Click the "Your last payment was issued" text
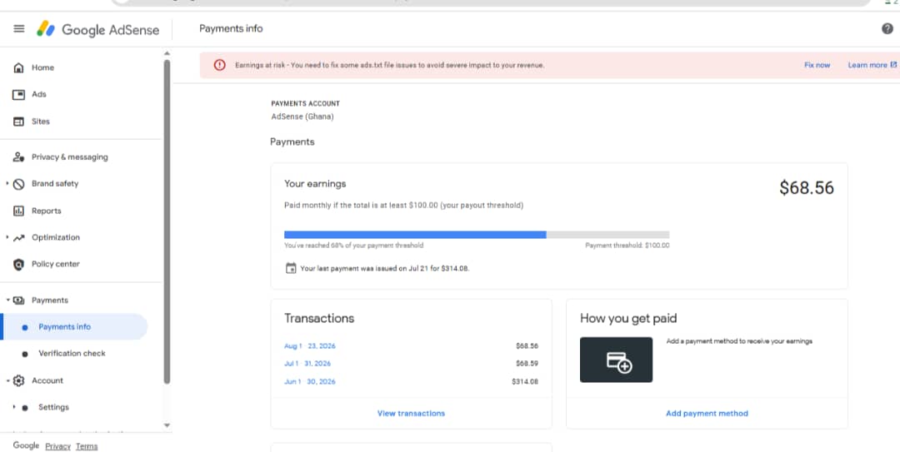Viewport: 900px width, 452px height. [x=384, y=268]
